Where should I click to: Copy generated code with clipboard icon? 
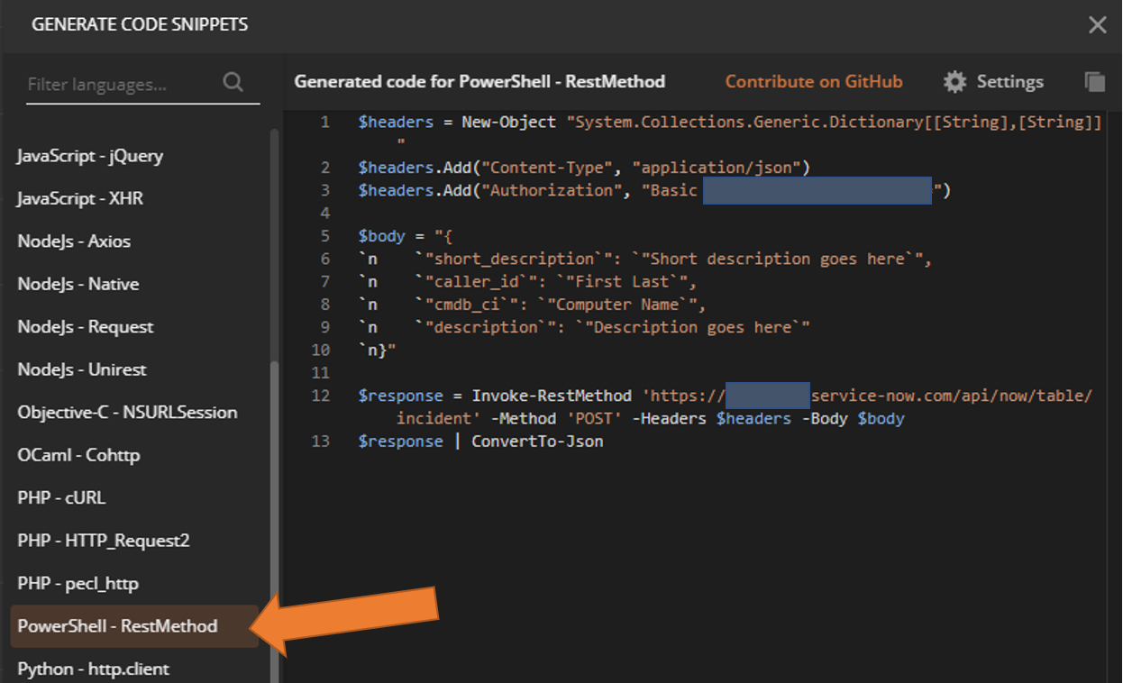pyautogui.click(x=1094, y=82)
